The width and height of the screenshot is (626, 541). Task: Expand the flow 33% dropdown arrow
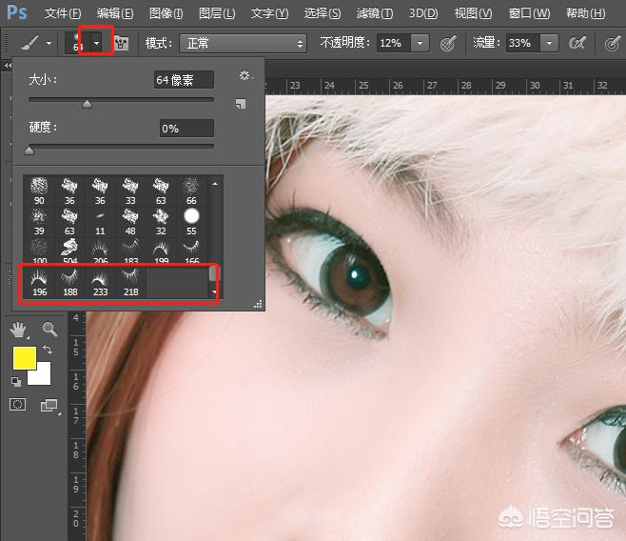(549, 44)
